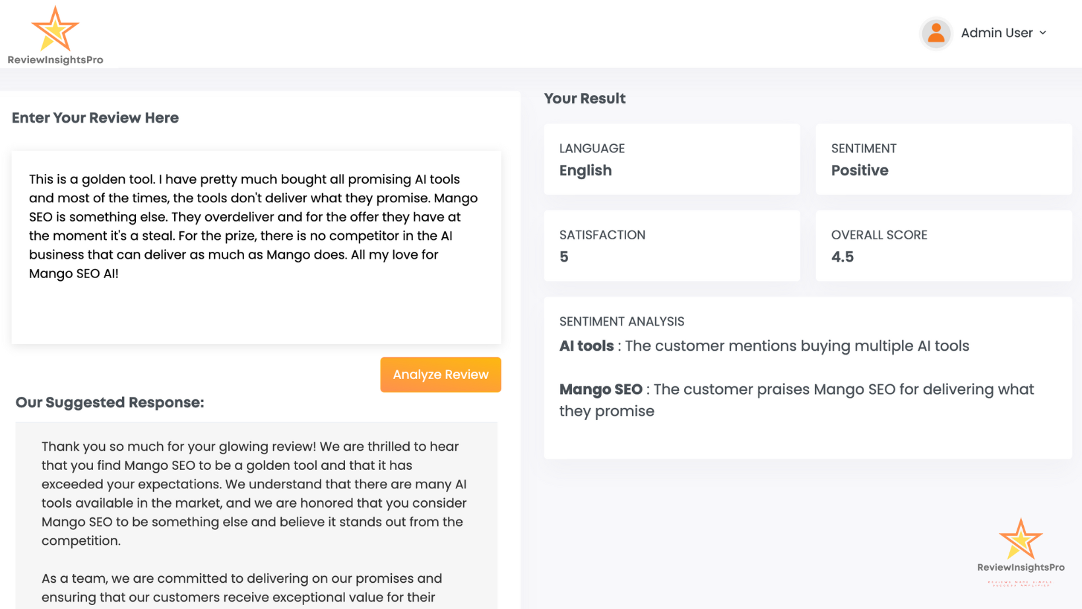Click the bold Mango SEO keyword

click(x=600, y=390)
